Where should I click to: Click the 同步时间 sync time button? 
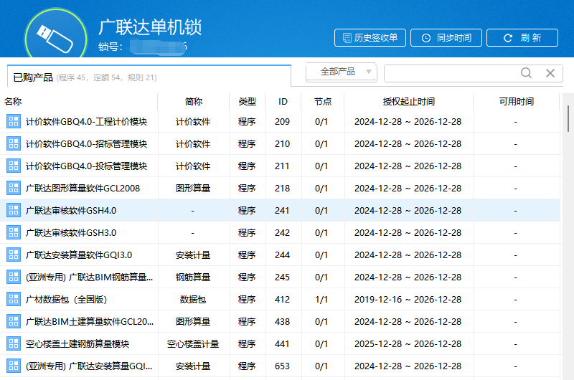coord(446,38)
